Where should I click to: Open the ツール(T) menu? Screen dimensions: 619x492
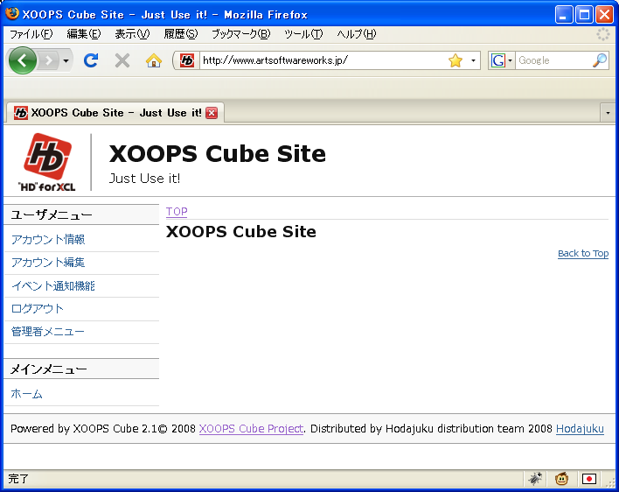[303, 34]
